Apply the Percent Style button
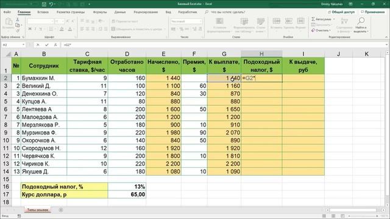Viewport: 390px width, 219px height. [182, 29]
